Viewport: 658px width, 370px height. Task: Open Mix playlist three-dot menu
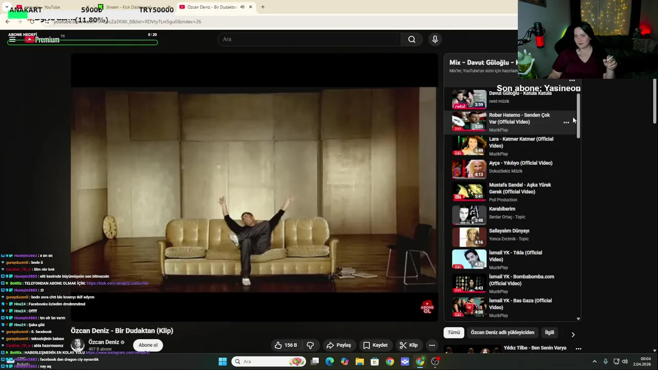point(572,81)
